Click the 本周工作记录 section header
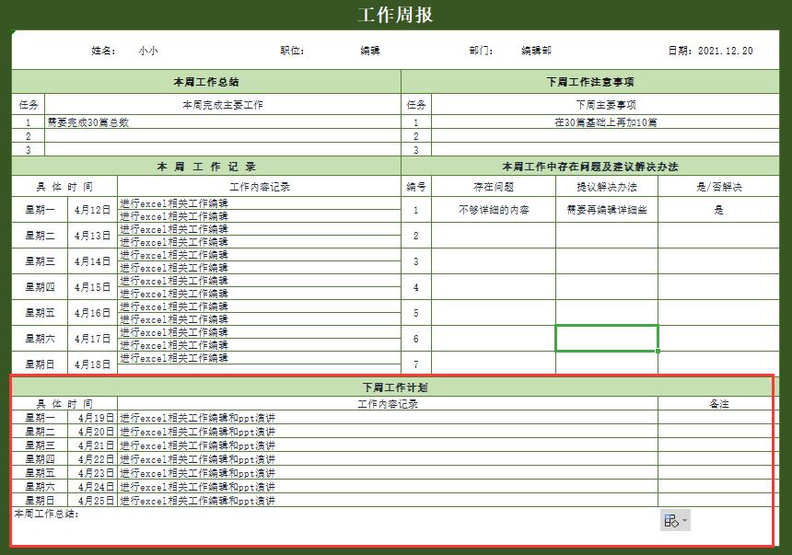Screen dimensions: 792x555 click(206, 167)
